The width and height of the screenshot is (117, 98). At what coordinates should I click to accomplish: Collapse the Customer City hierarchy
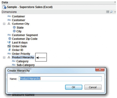point(4,24)
